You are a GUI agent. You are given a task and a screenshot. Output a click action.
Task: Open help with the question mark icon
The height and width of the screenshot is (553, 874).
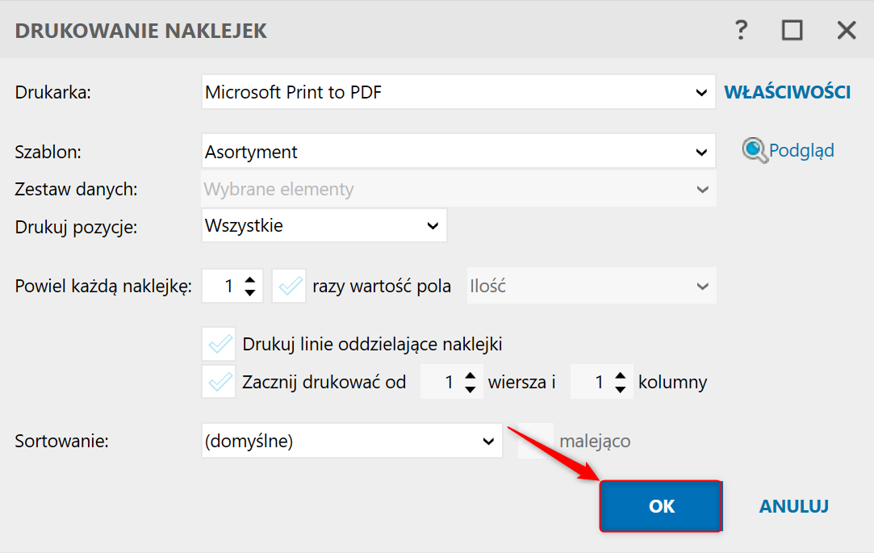pos(741,31)
